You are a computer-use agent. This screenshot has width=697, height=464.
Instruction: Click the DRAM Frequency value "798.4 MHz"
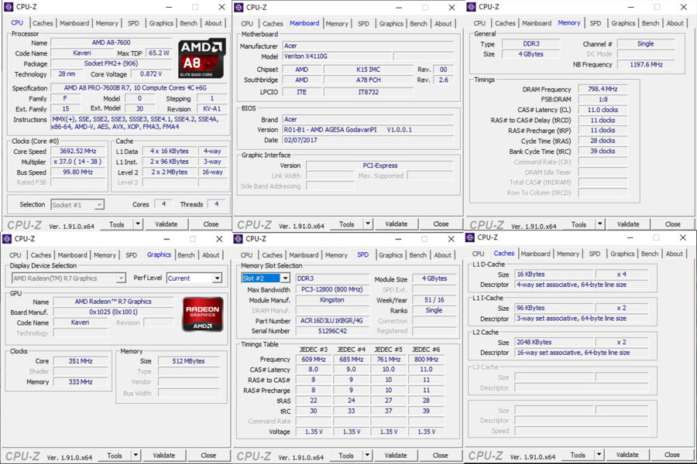pyautogui.click(x=603, y=89)
